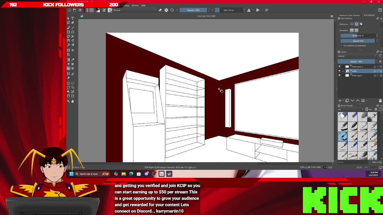Select the Color Sampler eyedropper tool
The height and width of the screenshot is (215, 383).
pos(72,60)
